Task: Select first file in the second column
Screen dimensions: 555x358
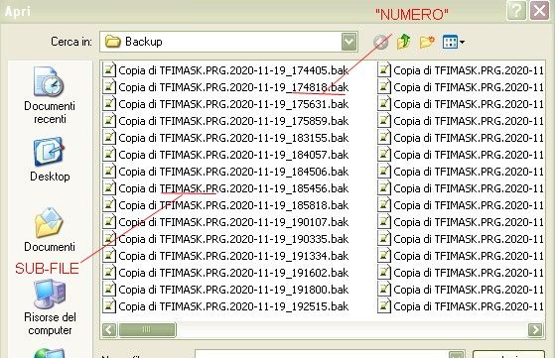Action: tap(461, 70)
